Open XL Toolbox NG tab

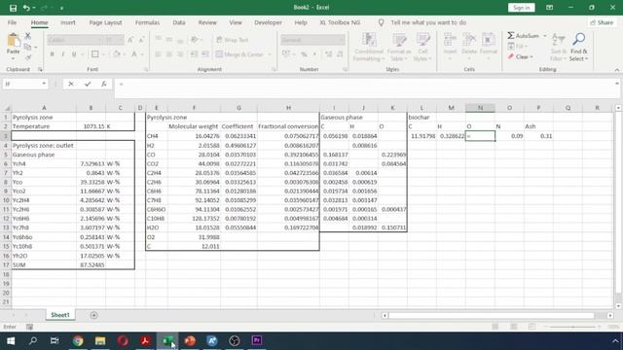pyautogui.click(x=340, y=22)
